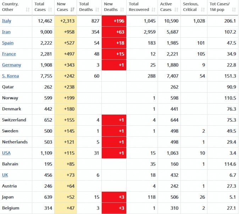Open the Italy country link
Viewport: 239px width, 214px height.
(6, 21)
